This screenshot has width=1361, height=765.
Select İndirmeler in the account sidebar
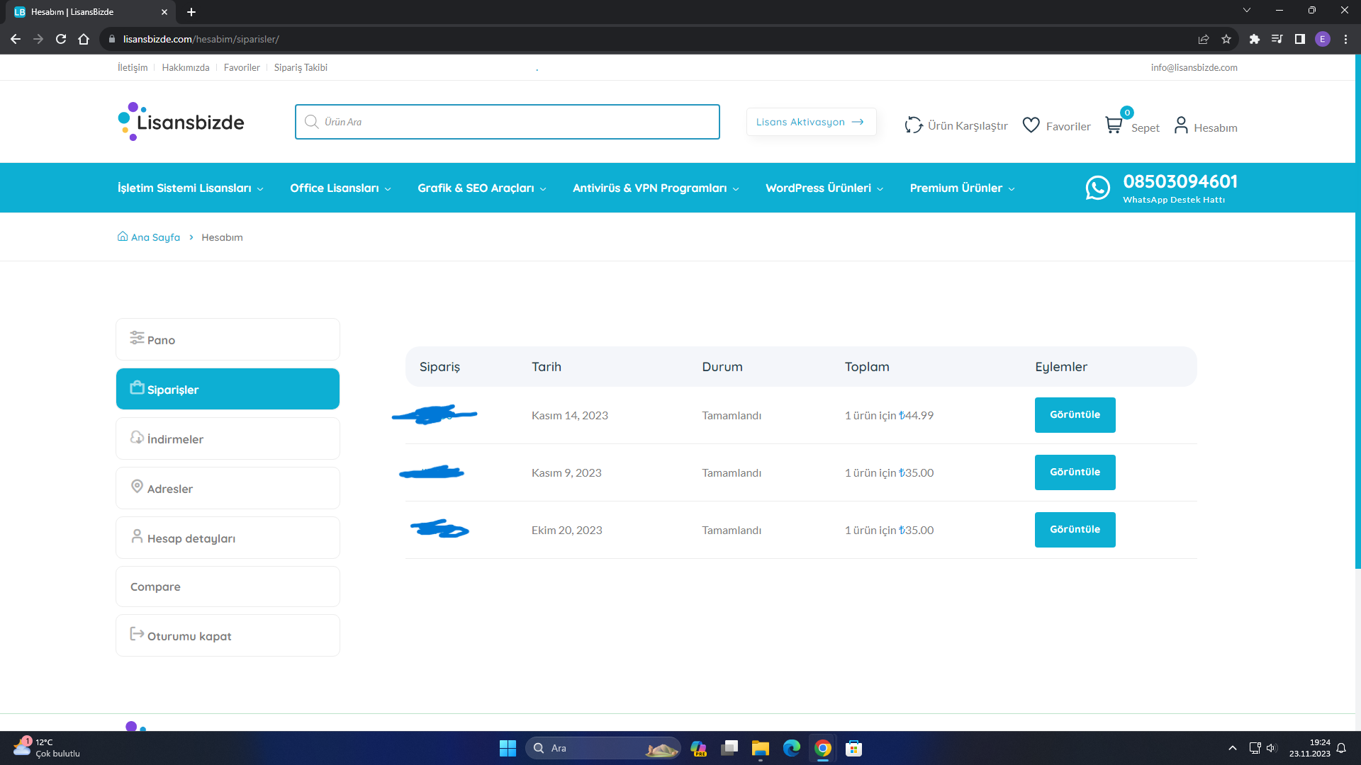coord(228,438)
